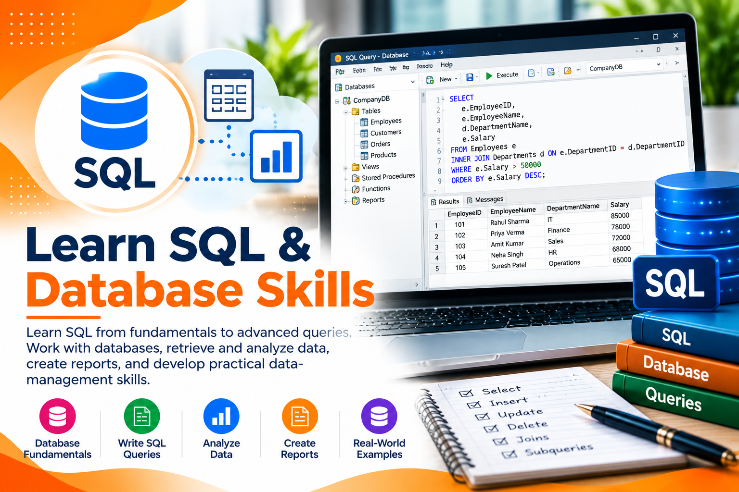
Task: Click the Views folder icon
Action: (x=356, y=167)
